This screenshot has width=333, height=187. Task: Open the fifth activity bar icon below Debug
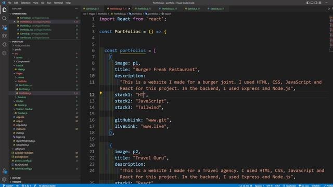[4, 44]
